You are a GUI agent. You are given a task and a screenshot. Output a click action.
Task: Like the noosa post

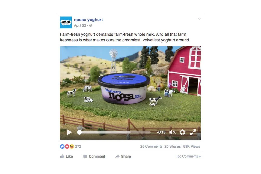click(x=66, y=156)
